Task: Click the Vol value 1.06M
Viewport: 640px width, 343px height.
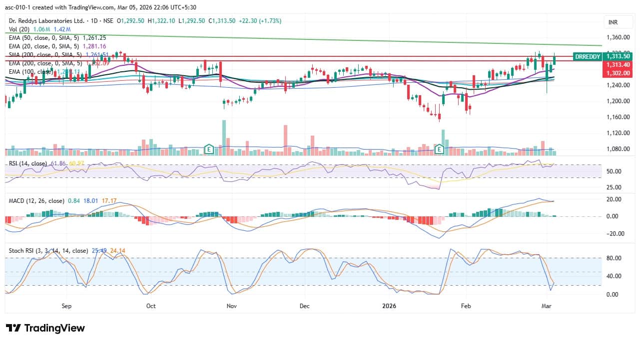Action: coord(41,29)
